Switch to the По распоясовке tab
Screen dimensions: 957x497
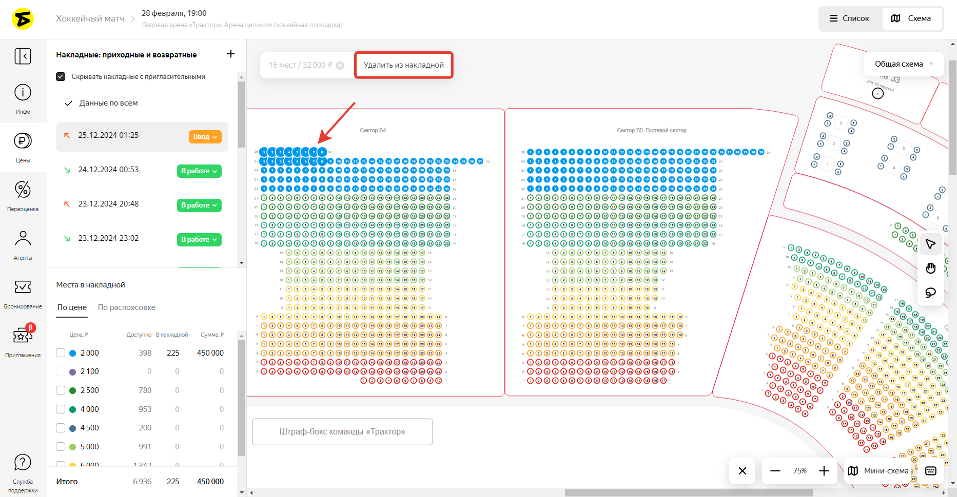[126, 307]
